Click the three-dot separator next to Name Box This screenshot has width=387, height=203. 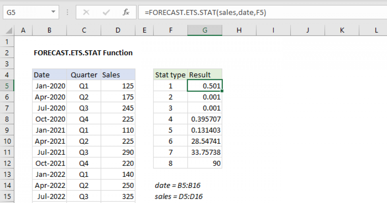click(67, 12)
